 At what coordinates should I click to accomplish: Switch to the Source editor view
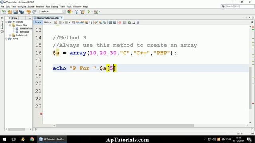pos(38,22)
